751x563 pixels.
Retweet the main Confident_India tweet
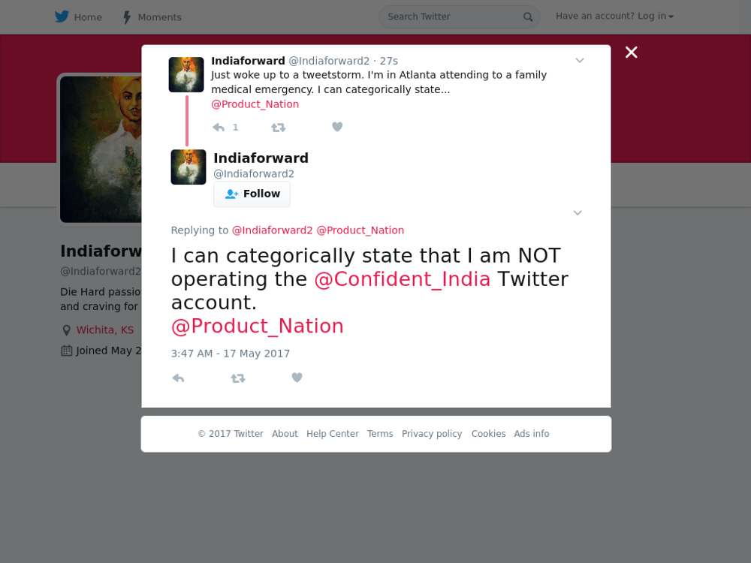point(238,378)
